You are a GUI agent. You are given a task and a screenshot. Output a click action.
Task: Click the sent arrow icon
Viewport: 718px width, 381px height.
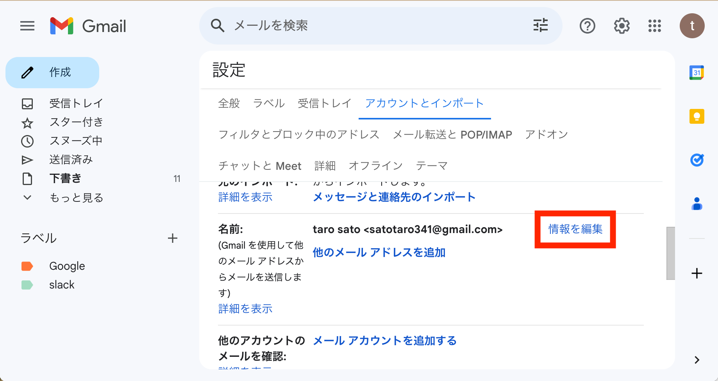(x=27, y=160)
